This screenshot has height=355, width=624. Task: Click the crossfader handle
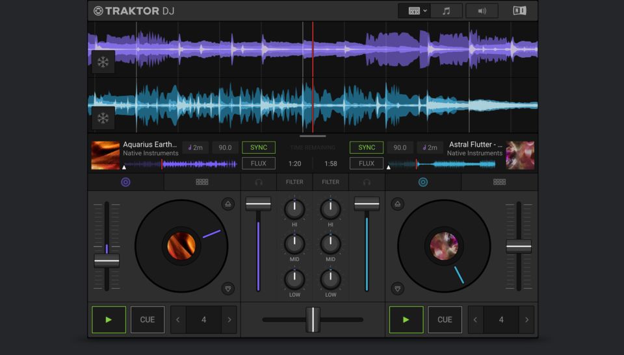(x=313, y=319)
